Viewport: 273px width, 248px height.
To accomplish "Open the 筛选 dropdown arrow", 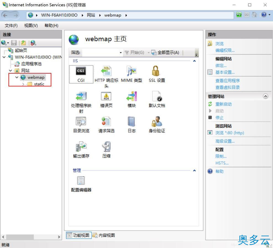I will coord(121,52).
